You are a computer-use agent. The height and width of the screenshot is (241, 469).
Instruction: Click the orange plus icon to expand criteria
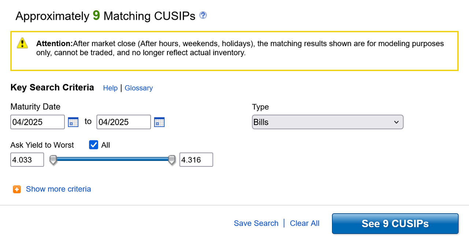click(x=17, y=189)
